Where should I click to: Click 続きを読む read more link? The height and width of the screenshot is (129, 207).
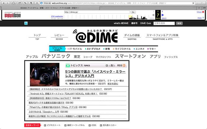click(x=113, y=84)
